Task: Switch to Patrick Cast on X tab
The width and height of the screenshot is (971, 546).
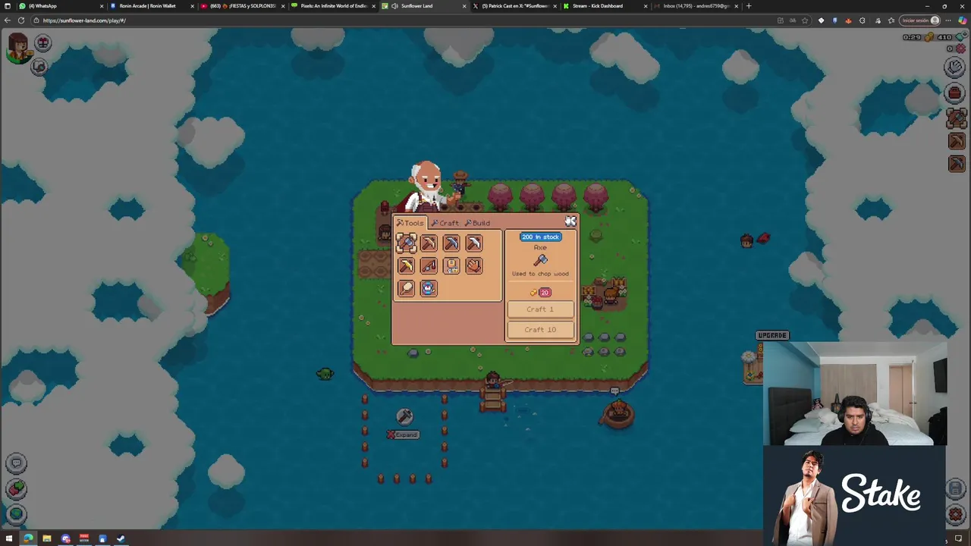Action: click(x=516, y=6)
